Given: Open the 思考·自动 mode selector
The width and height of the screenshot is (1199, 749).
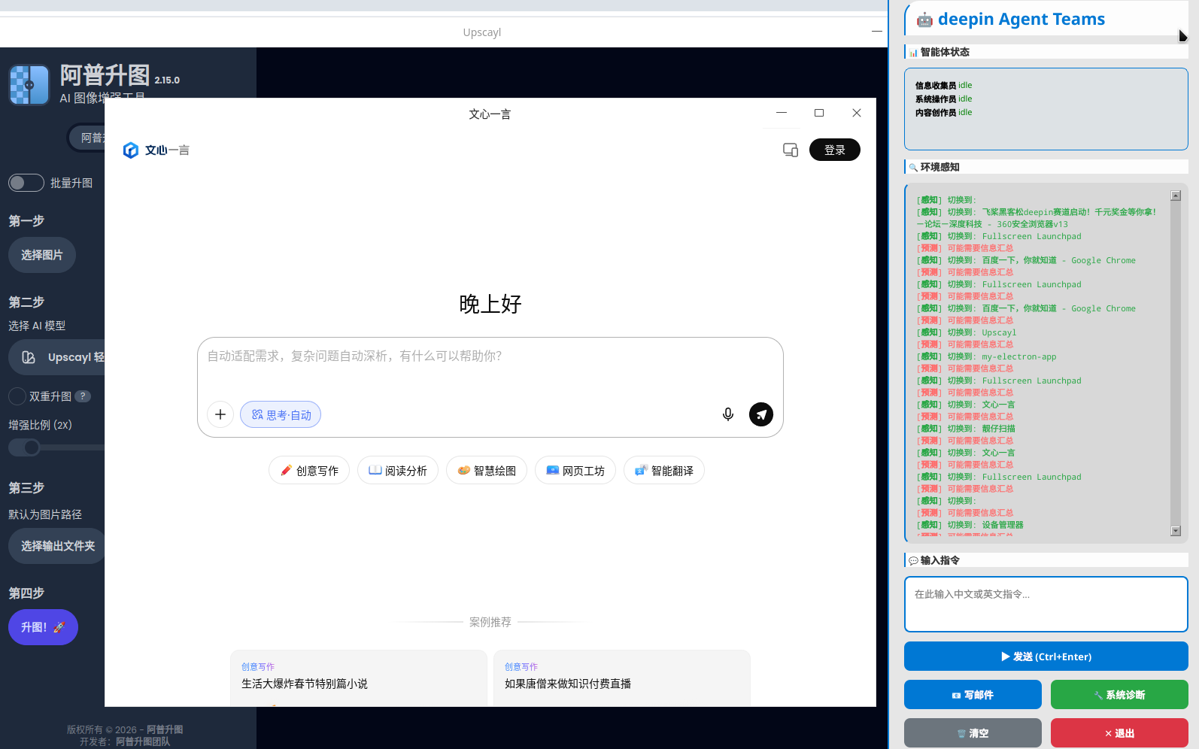Looking at the screenshot, I should [x=281, y=414].
